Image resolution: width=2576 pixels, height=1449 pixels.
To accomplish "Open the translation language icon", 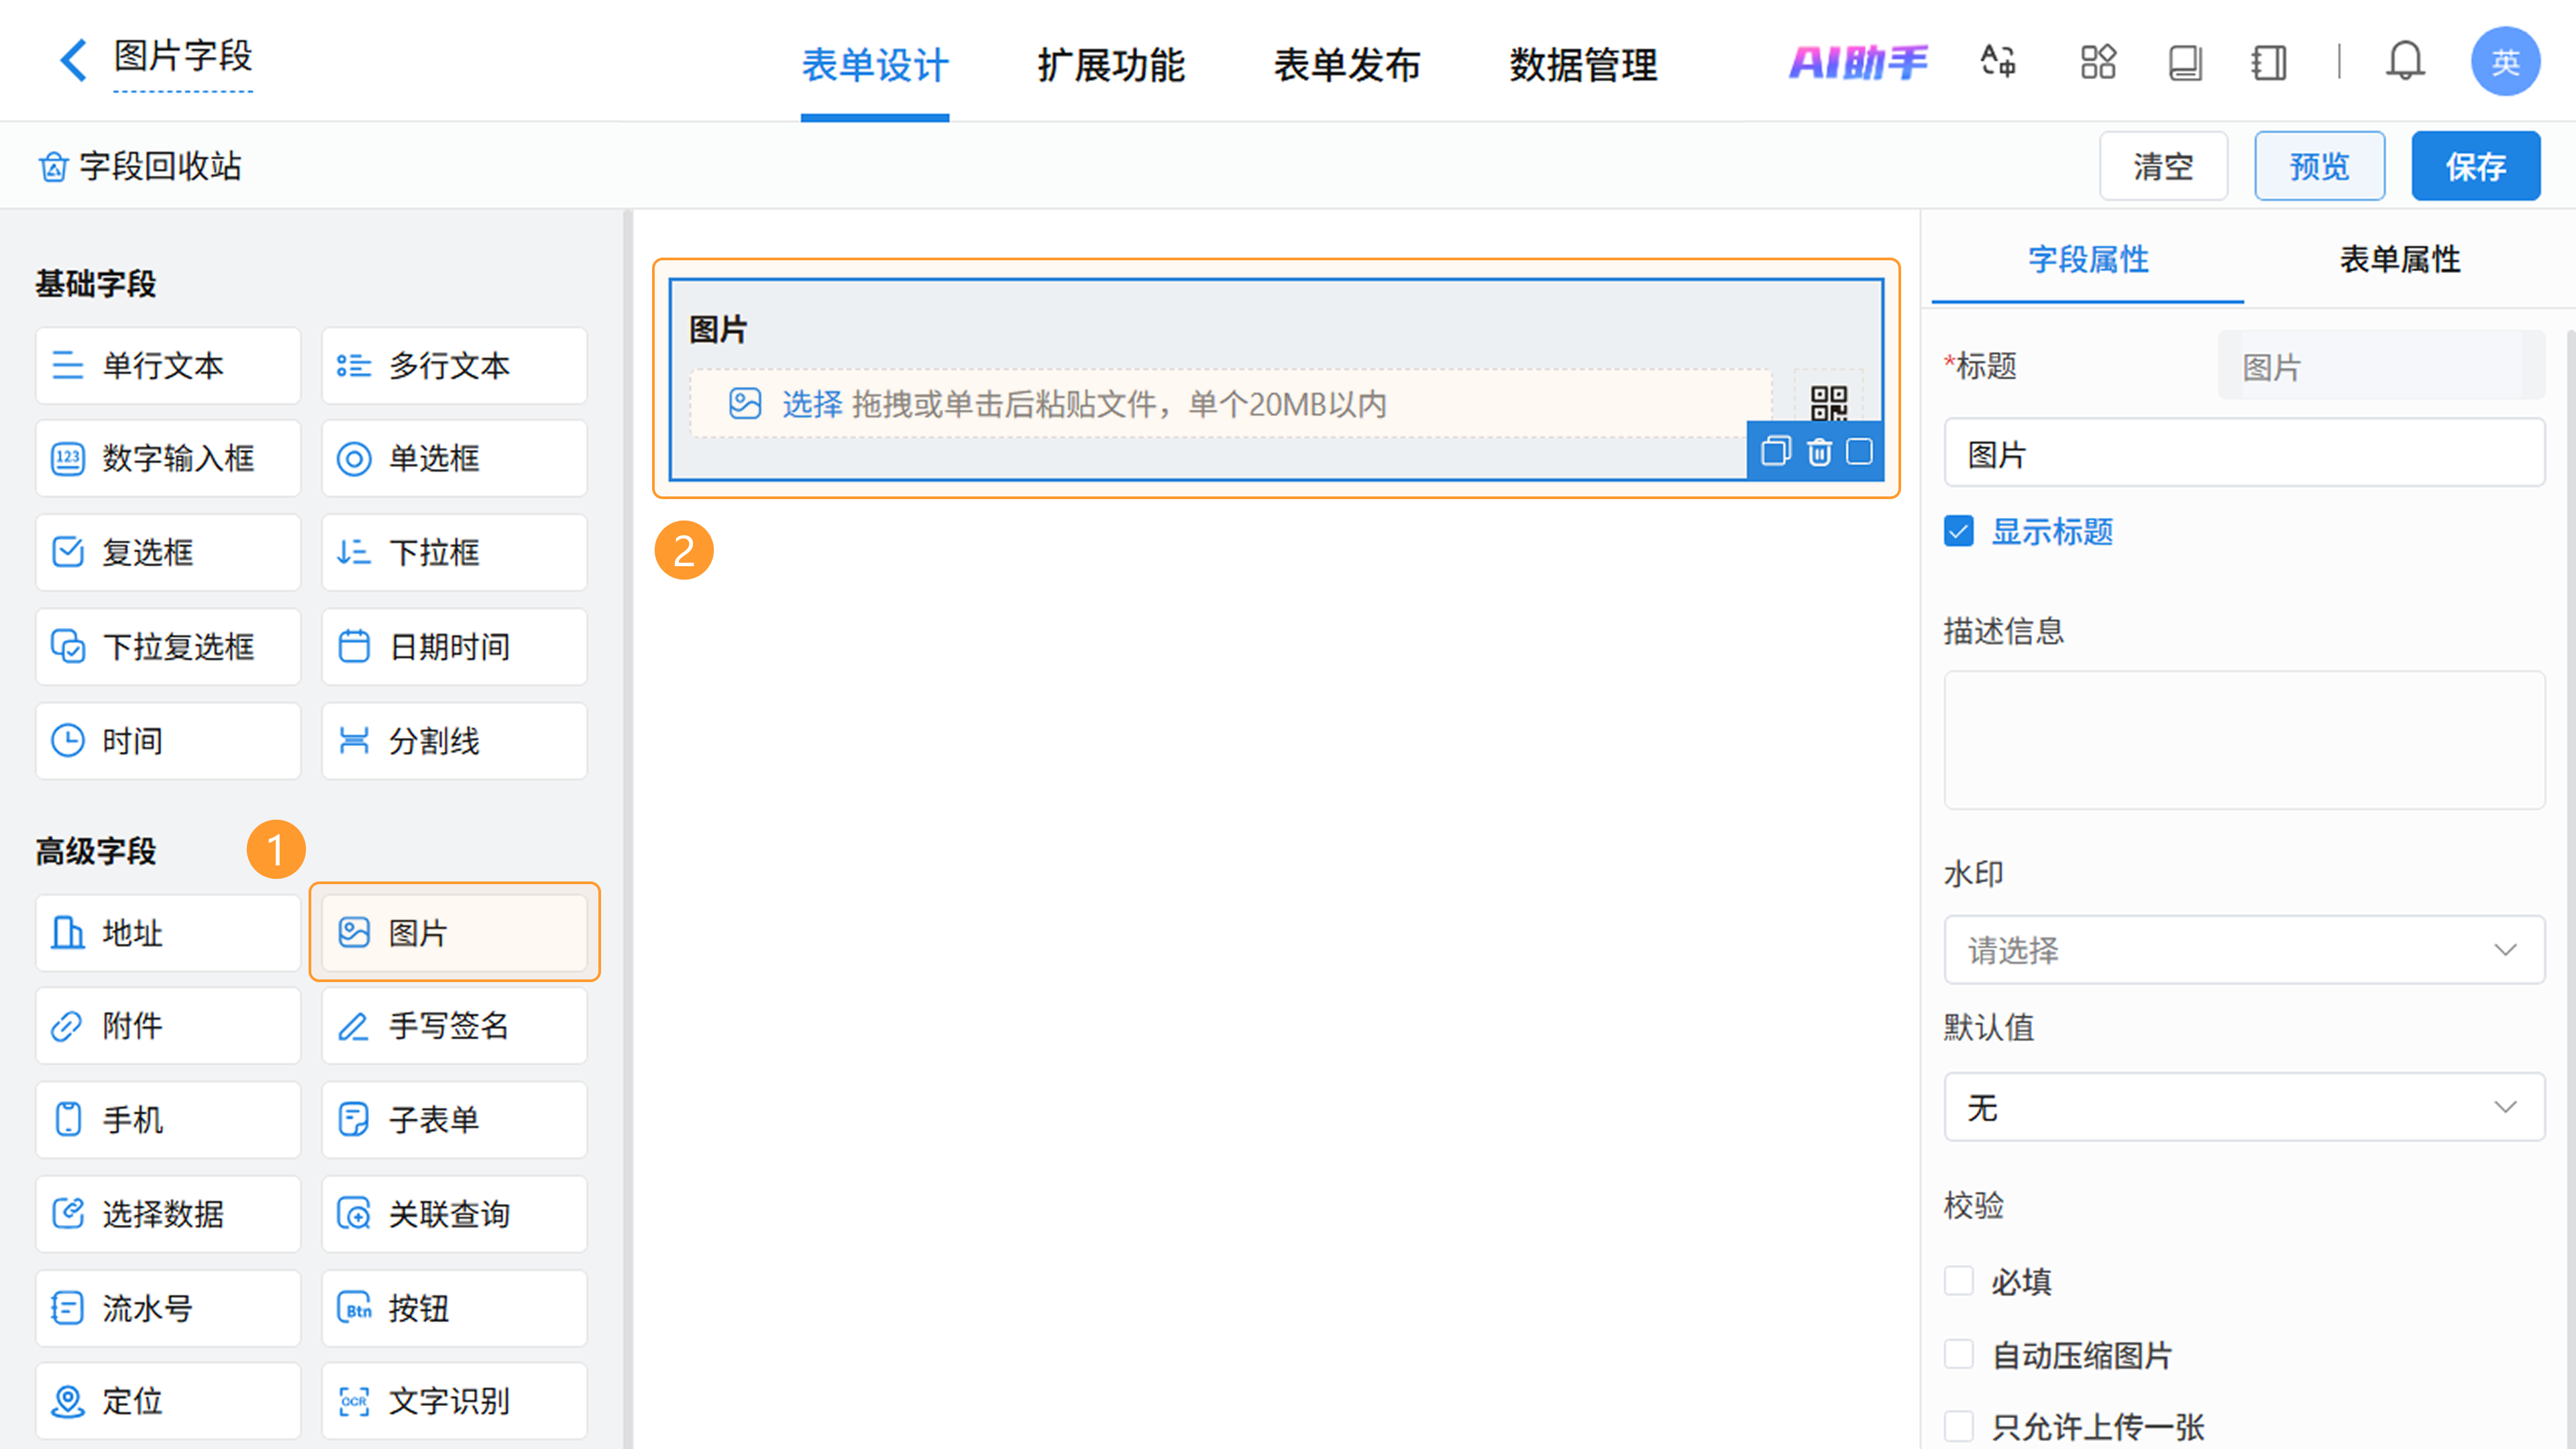I will click(1998, 62).
